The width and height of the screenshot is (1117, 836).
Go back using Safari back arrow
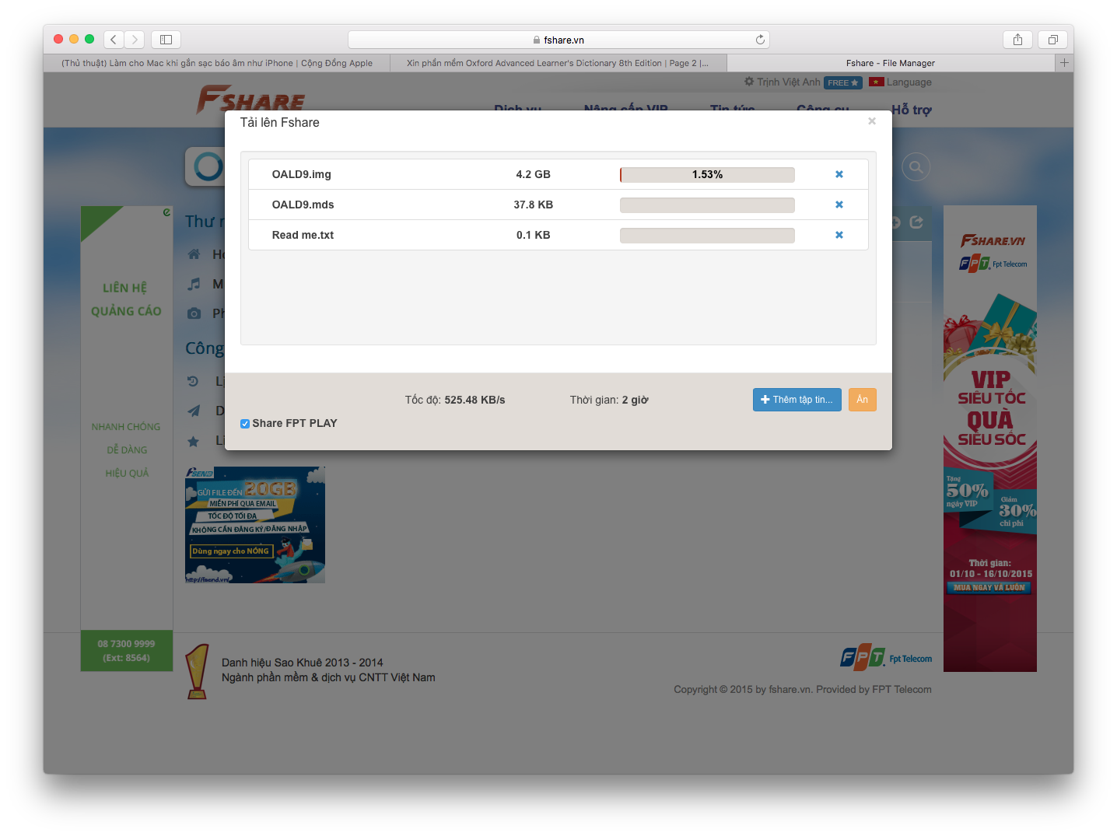tap(114, 40)
